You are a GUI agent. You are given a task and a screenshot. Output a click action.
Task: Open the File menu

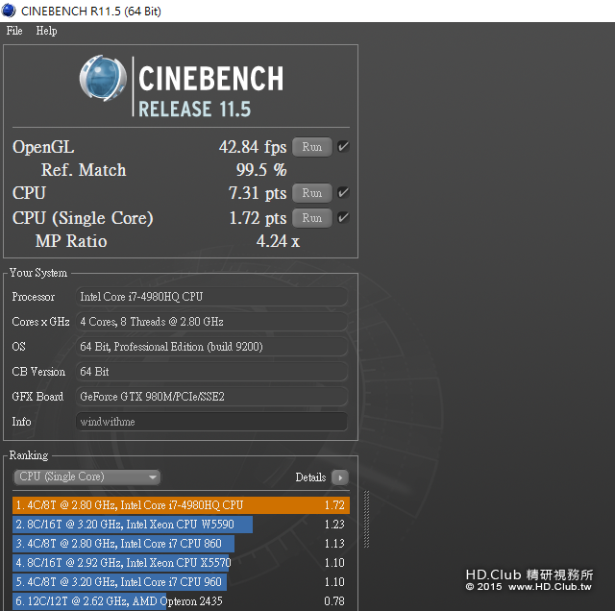pyautogui.click(x=14, y=31)
